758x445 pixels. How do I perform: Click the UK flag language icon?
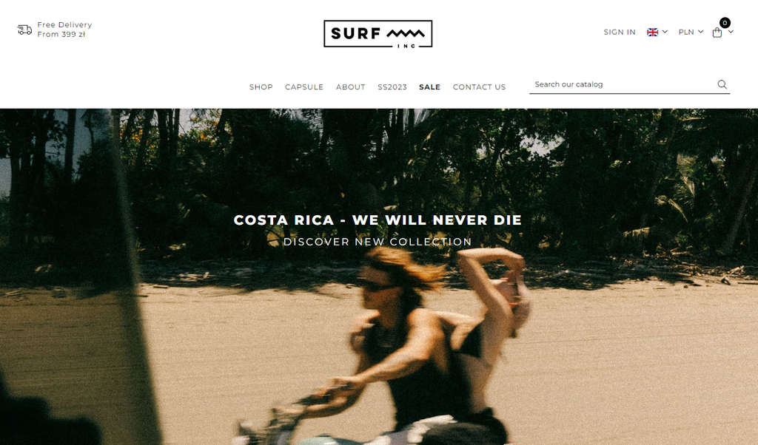coord(653,33)
